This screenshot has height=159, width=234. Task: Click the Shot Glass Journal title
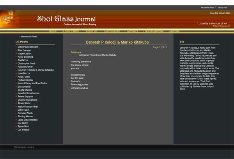(x=66, y=19)
